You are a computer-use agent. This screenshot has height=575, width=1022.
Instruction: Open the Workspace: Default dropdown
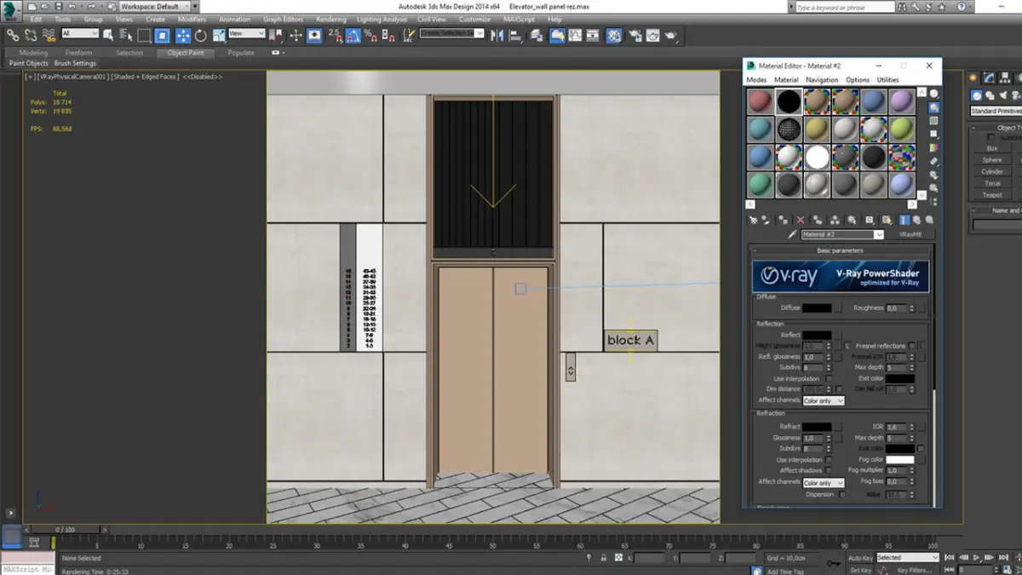[x=154, y=6]
